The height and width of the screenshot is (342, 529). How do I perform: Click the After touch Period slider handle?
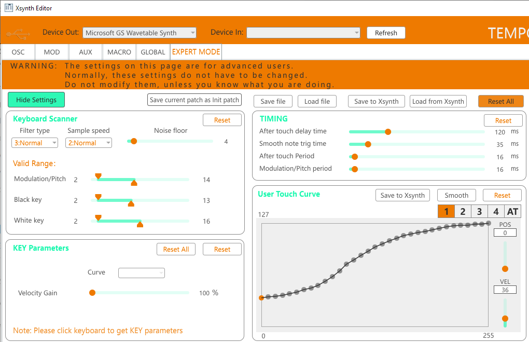[355, 157]
